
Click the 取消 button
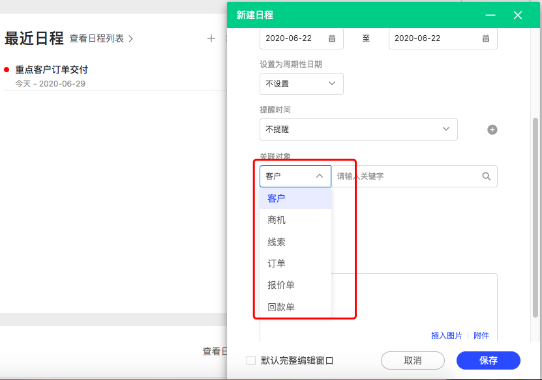click(412, 360)
